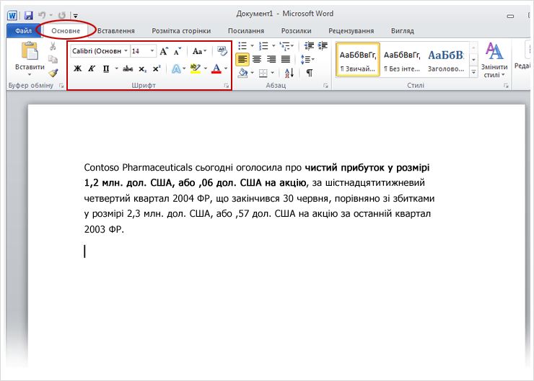Click the Undo arrow icon
The height and width of the screenshot is (381, 534).
(42, 15)
